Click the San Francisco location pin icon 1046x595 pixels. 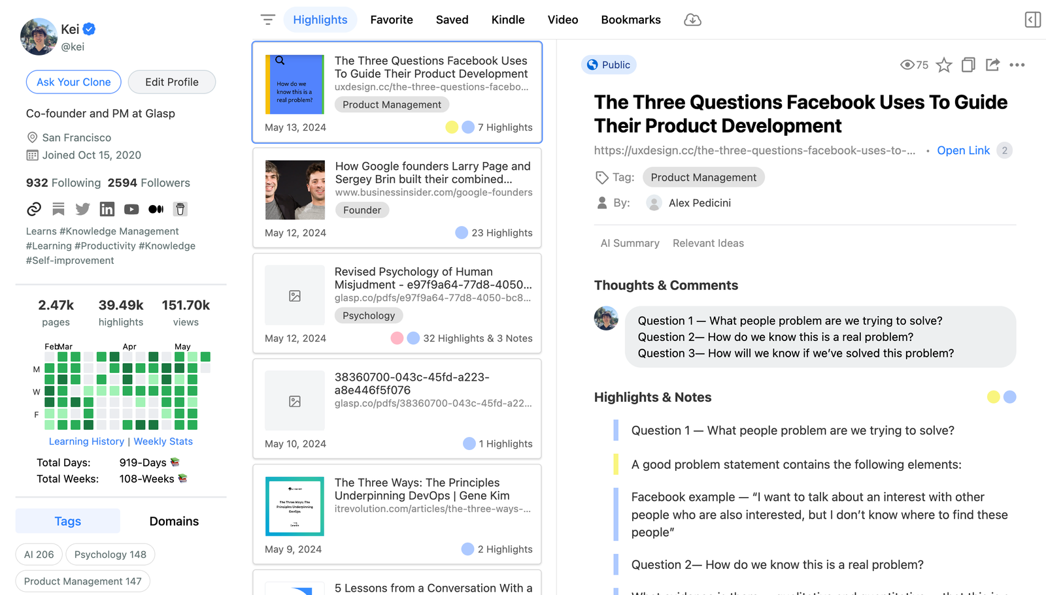[32, 137]
